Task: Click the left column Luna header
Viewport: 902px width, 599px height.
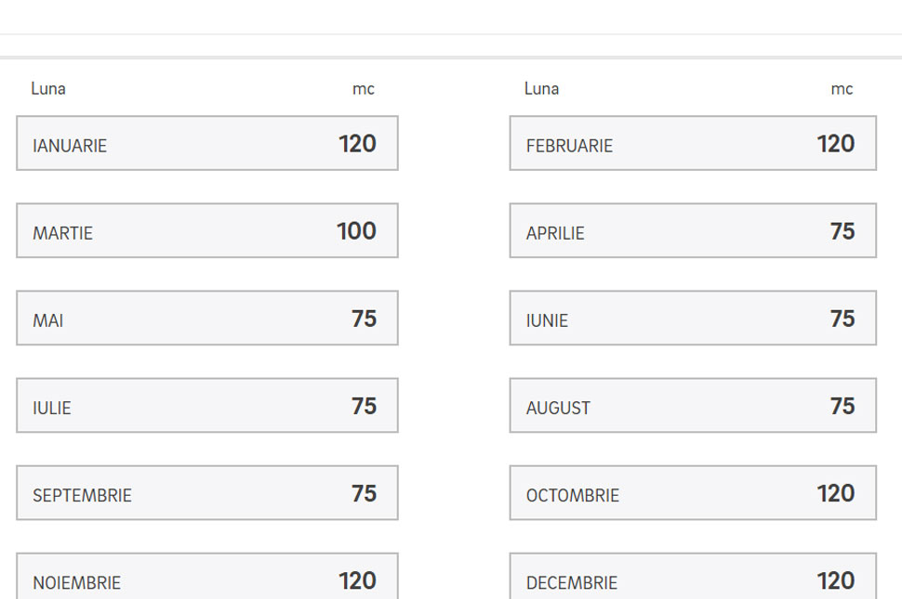Action: pyautogui.click(x=48, y=89)
